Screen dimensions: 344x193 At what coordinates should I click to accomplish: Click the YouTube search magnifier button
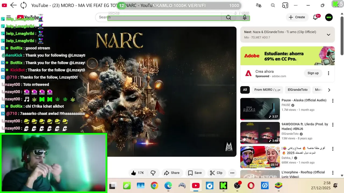tap(228, 17)
